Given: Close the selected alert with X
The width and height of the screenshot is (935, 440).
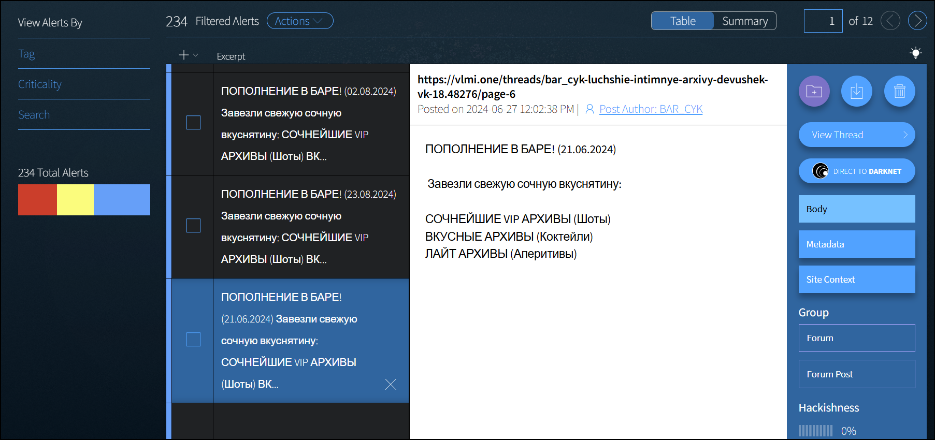Looking at the screenshot, I should [391, 384].
